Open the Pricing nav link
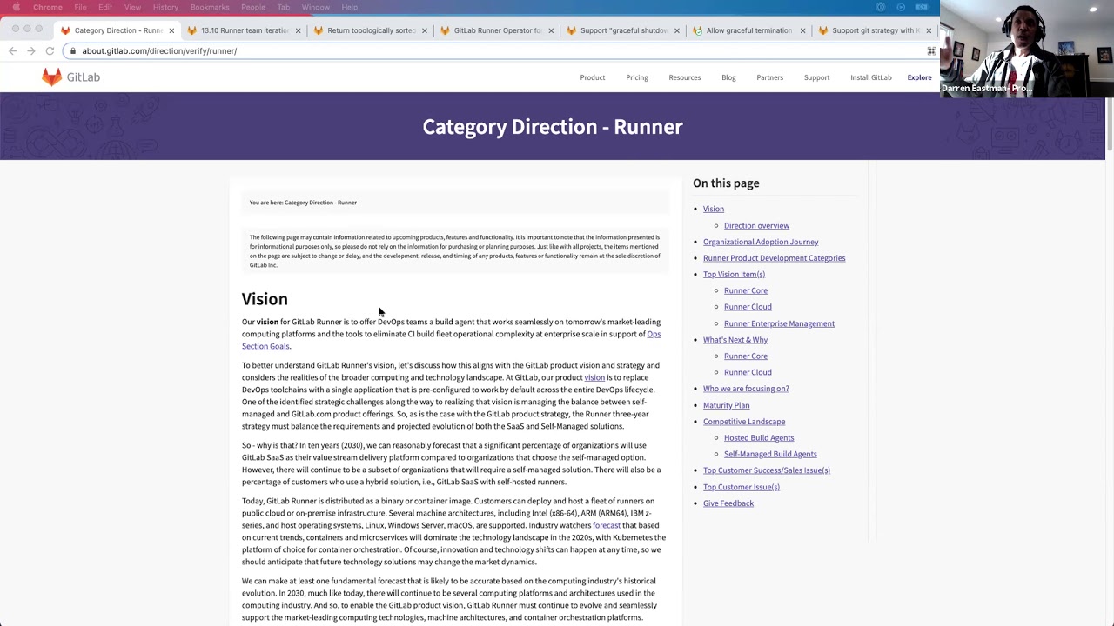Image resolution: width=1114 pixels, height=626 pixels. tap(637, 77)
